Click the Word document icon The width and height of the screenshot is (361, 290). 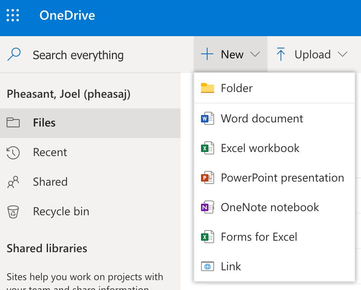(x=208, y=118)
